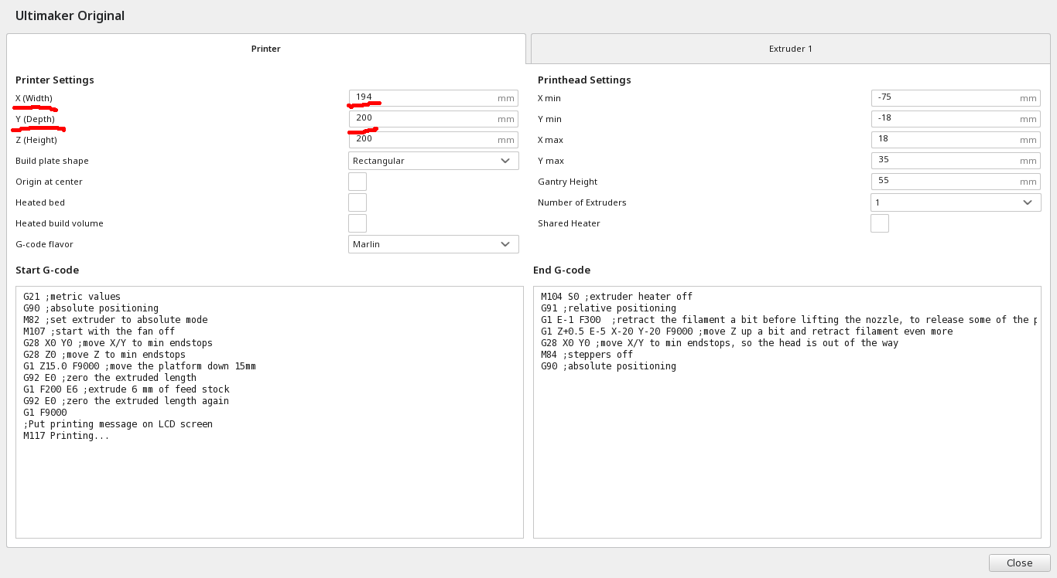The width and height of the screenshot is (1057, 578).
Task: Click the Close button
Action: [1019, 563]
